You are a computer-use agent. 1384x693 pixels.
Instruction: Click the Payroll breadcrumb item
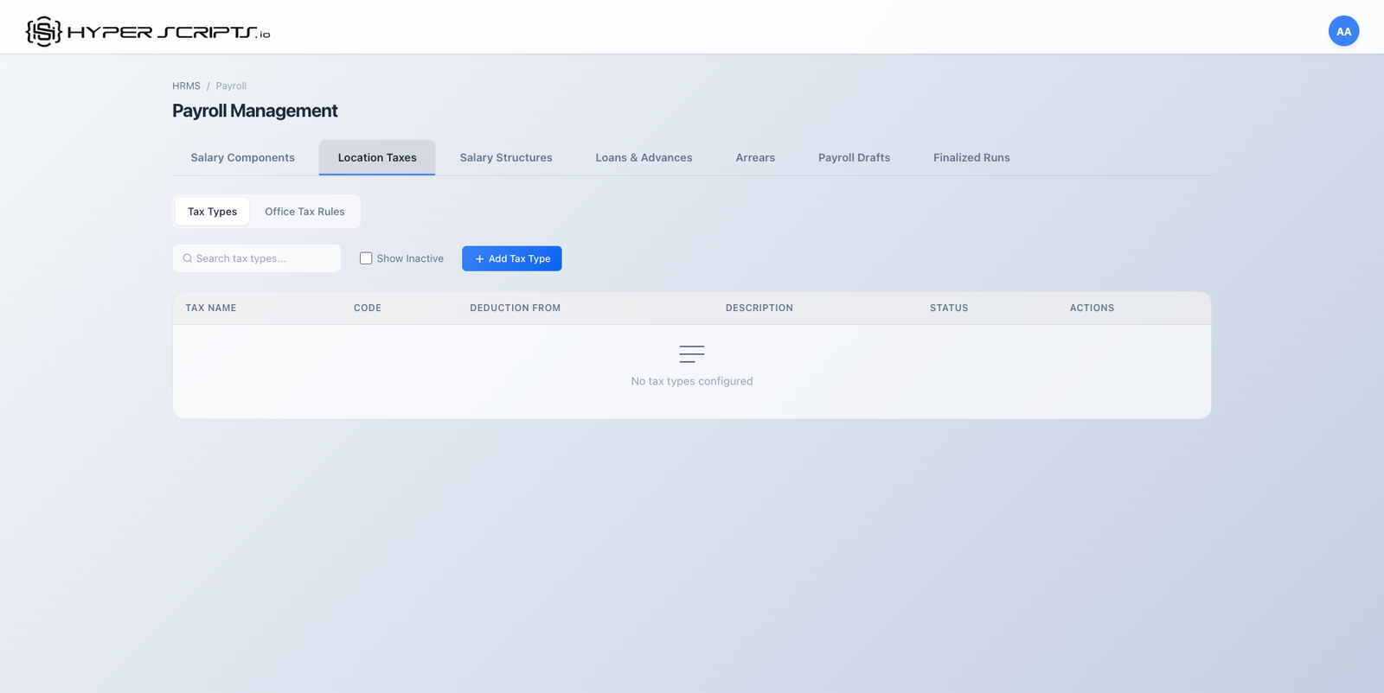231,86
